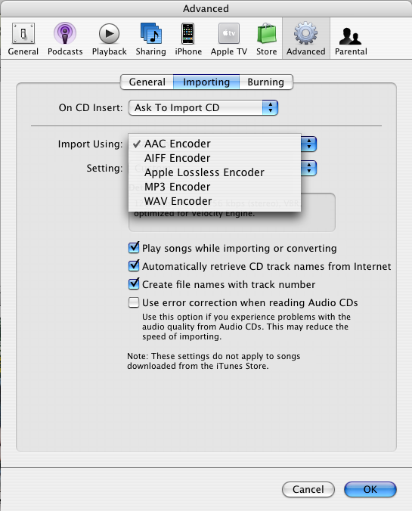
Task: Open the Podcasts preferences pane
Action: [65, 33]
